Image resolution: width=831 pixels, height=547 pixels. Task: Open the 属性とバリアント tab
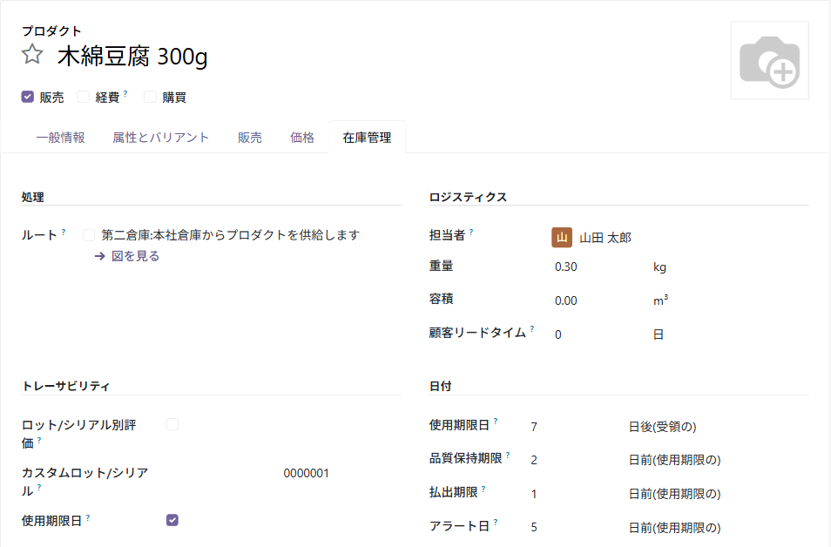click(160, 138)
